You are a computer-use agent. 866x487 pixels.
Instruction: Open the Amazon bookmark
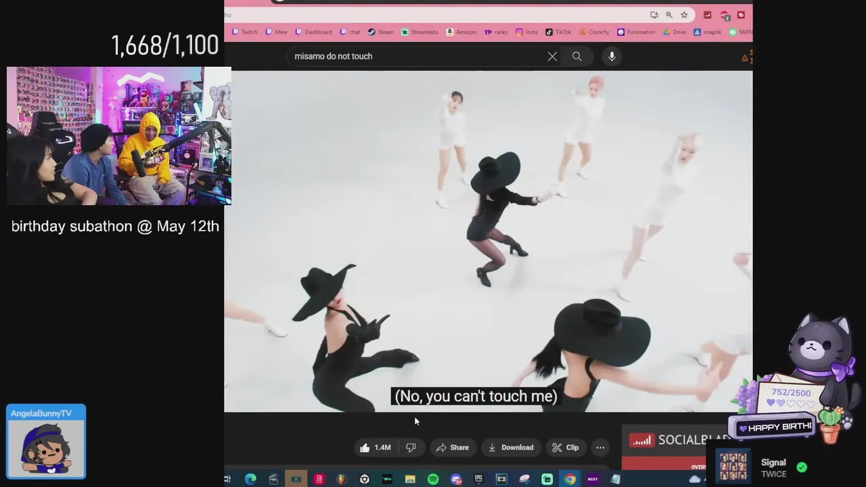[x=461, y=32]
